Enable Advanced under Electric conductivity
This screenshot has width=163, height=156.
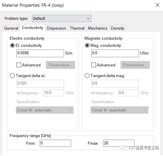pyautogui.click(x=19, y=65)
